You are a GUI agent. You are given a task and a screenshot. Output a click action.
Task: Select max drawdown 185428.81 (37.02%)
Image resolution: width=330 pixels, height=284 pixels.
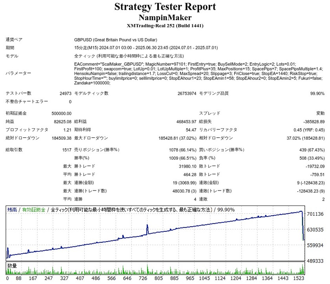(177, 138)
